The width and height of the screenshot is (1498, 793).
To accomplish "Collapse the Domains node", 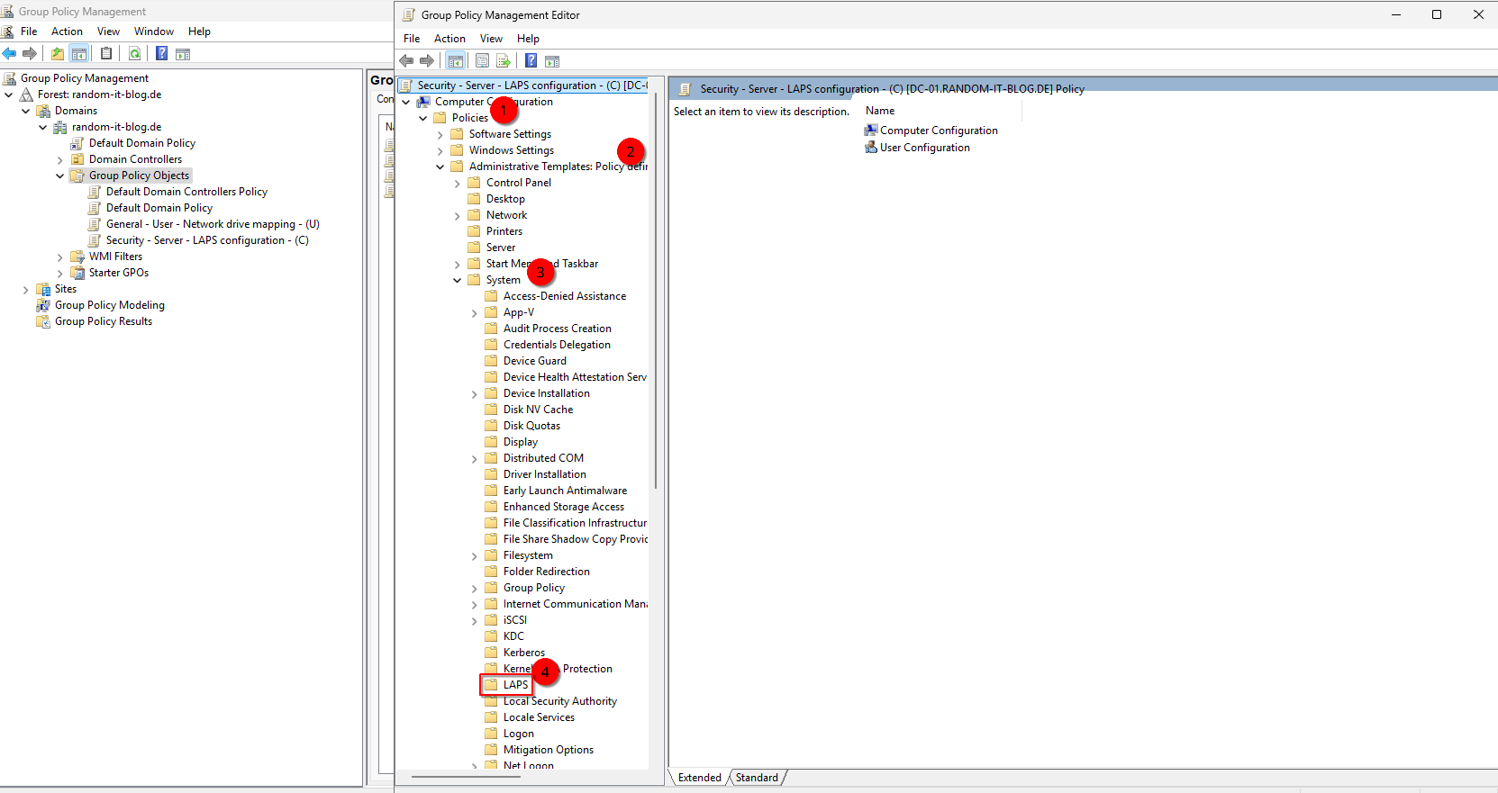I will tap(26, 111).
